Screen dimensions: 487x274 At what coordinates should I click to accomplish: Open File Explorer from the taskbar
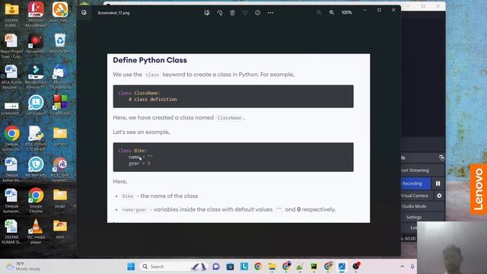pos(272,266)
